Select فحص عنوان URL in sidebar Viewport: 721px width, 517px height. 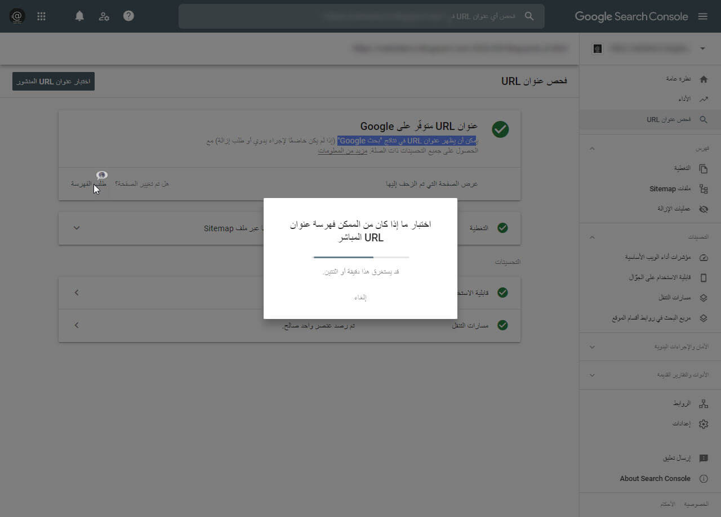click(669, 120)
